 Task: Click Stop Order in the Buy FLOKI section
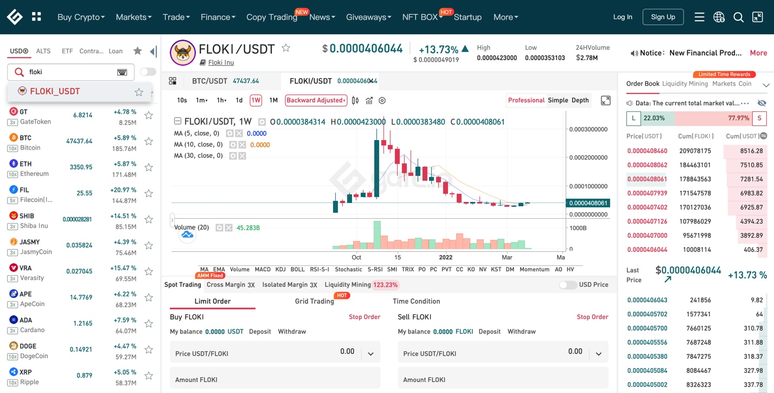point(364,317)
